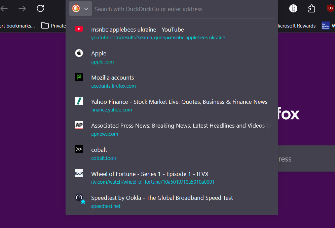Open the Extensions puzzle-piece menu
This screenshot has height=228, width=335.
312,9
